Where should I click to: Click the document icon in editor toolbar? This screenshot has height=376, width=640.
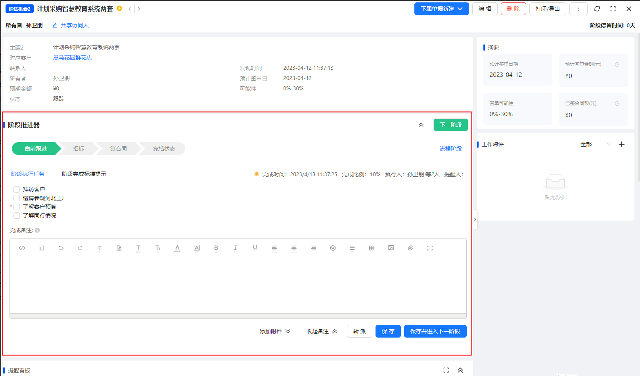(119, 248)
